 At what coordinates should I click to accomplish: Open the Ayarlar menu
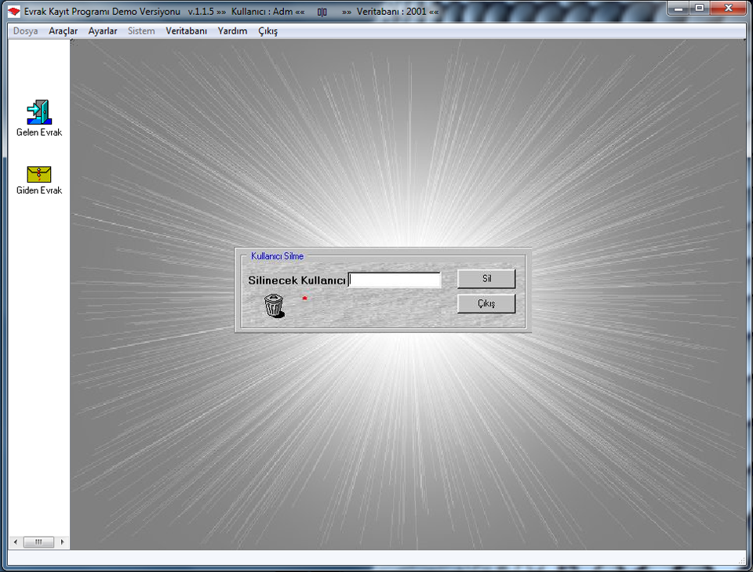pos(103,31)
